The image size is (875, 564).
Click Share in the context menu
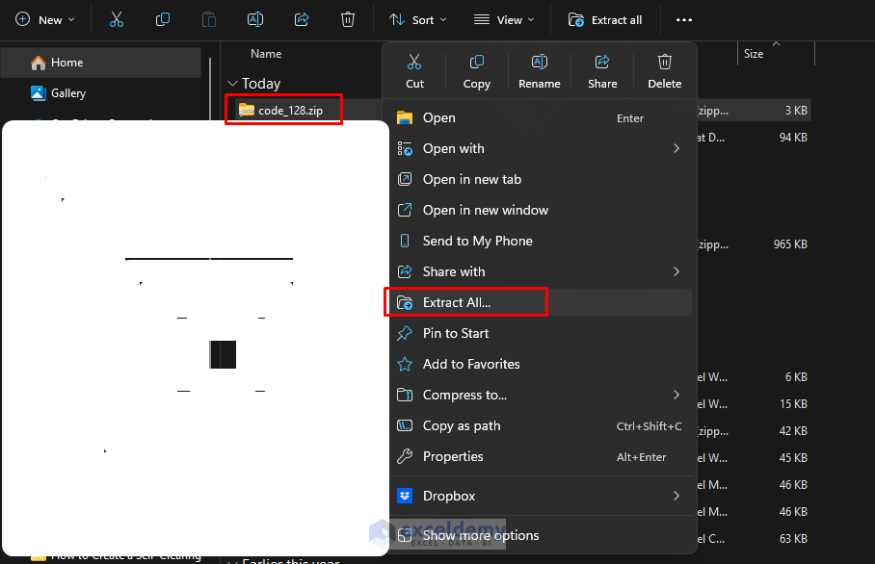click(602, 71)
